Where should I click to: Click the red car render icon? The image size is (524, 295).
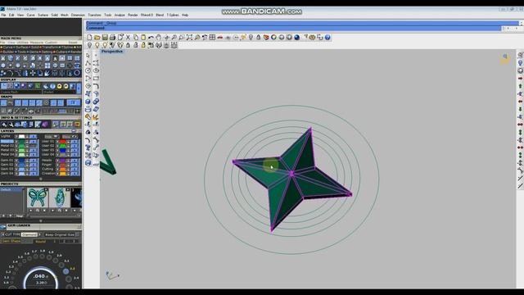[220, 38]
